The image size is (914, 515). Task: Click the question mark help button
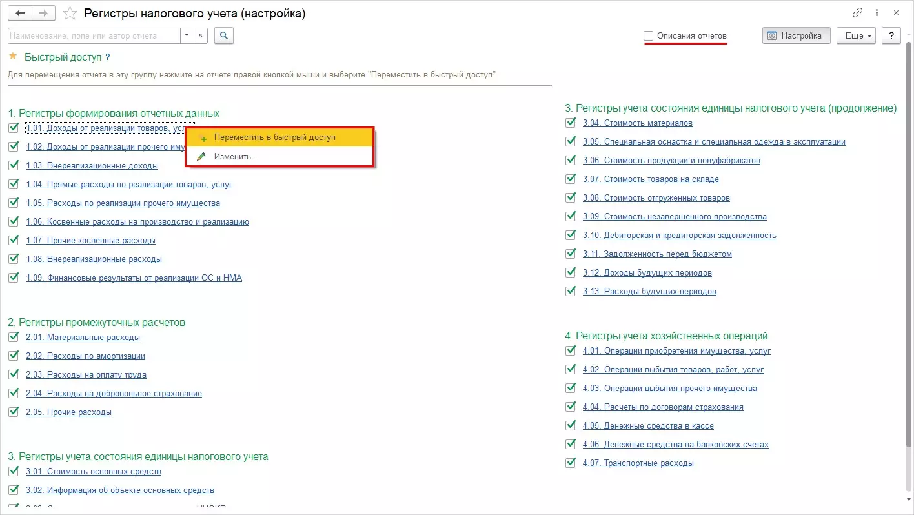891,35
